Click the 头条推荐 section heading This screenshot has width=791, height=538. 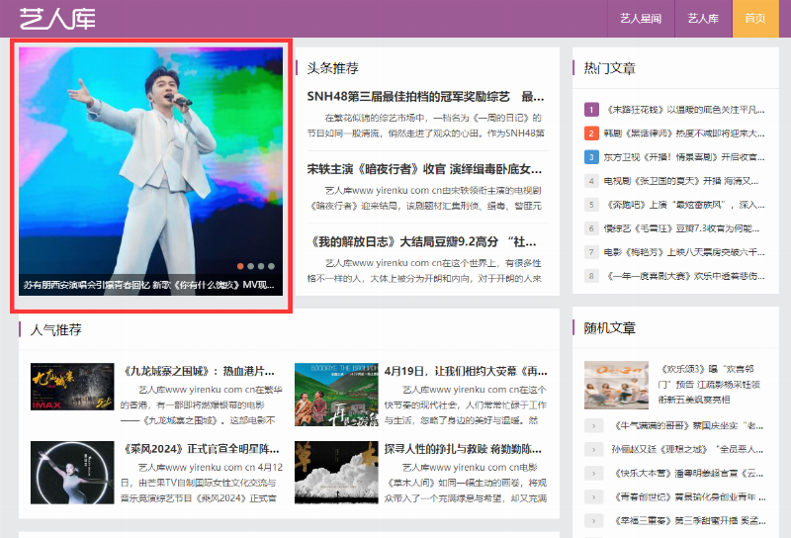(332, 68)
